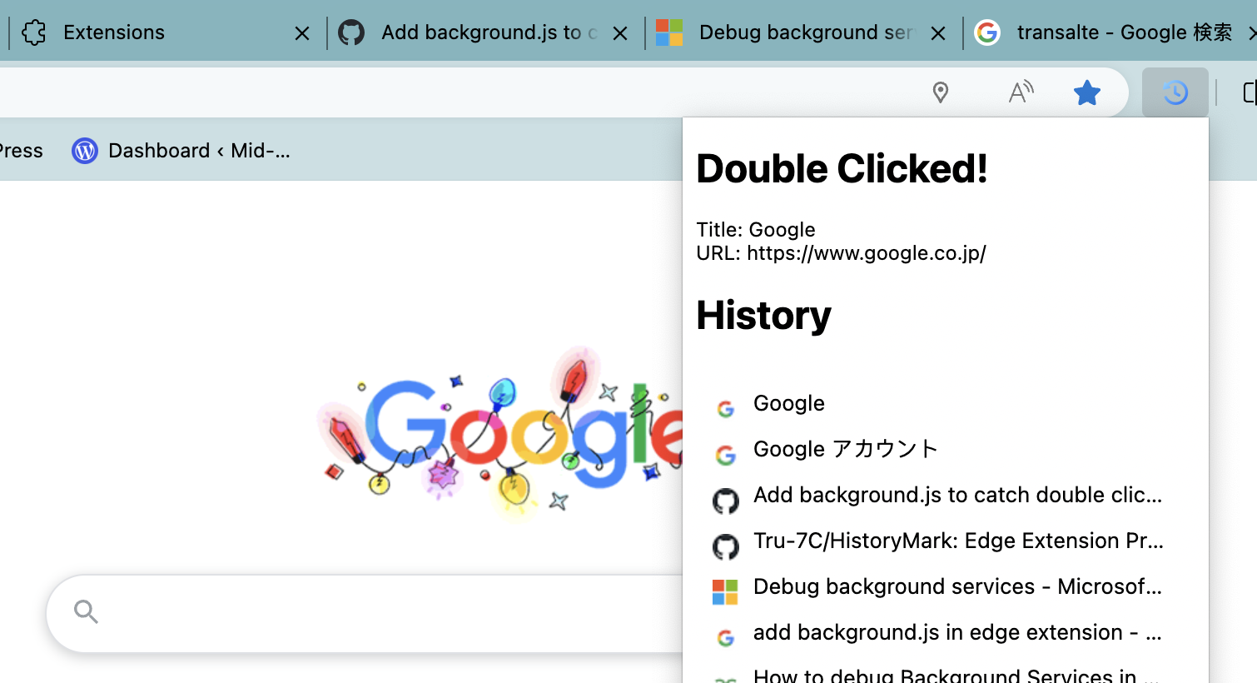Click the magnifier icon in Google's search box

(x=85, y=612)
